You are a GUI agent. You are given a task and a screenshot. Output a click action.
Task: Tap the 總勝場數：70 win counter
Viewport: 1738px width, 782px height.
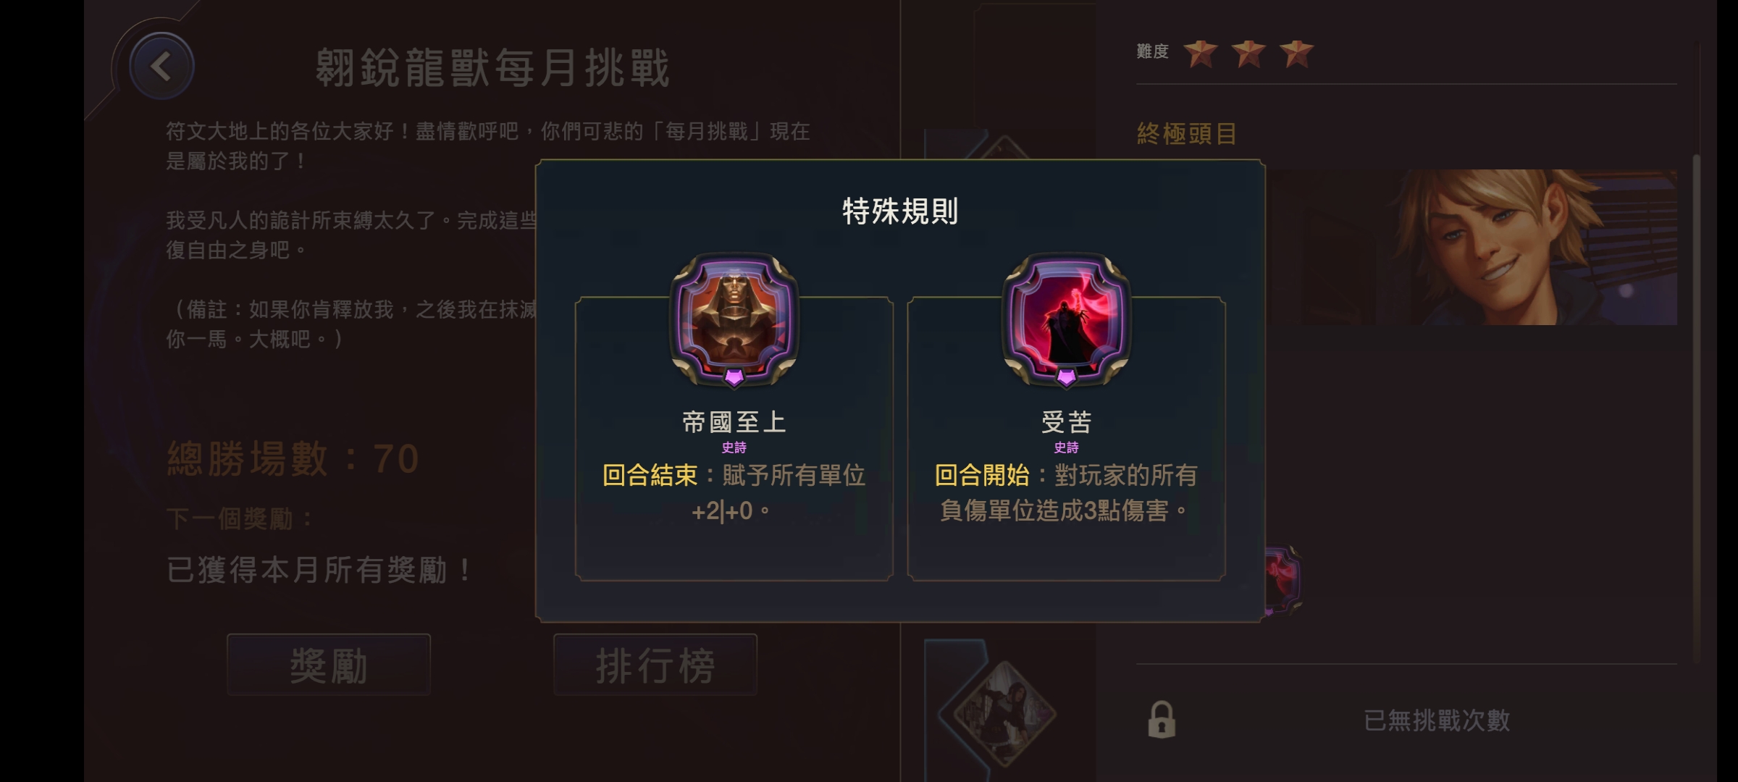point(293,458)
